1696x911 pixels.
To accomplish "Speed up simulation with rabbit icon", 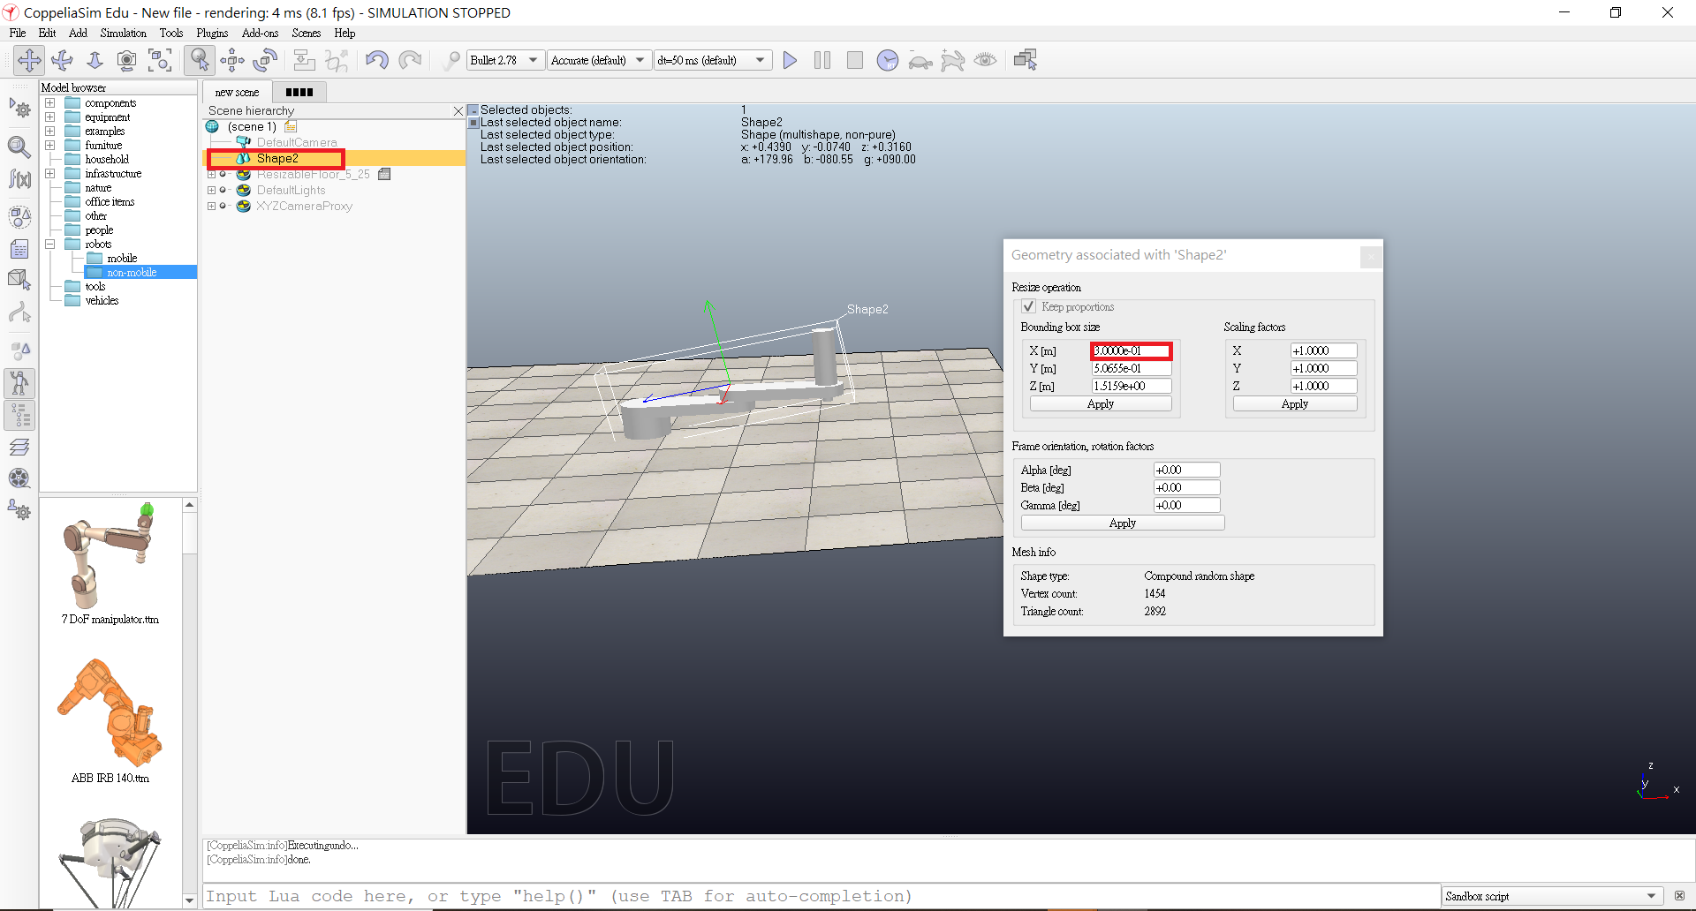I will pos(953,60).
